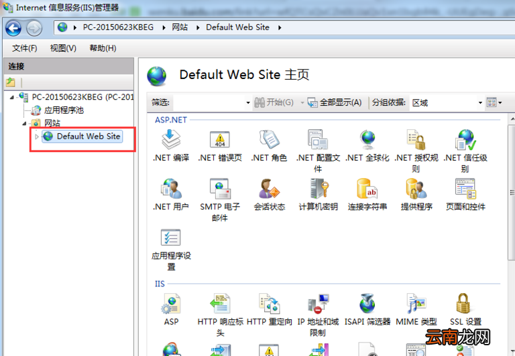This screenshot has height=356, width=515.
Task: Expand breadcrumb arrow after 网站
Action: (x=198, y=27)
